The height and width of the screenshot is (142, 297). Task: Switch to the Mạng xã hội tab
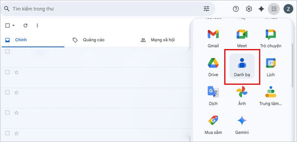(x=158, y=40)
